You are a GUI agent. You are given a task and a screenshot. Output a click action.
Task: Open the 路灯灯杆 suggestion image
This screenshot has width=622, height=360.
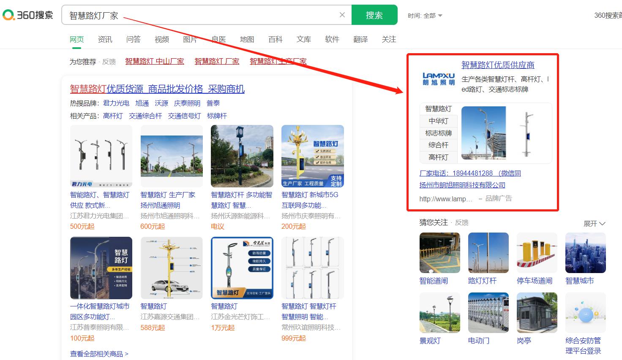point(488,253)
